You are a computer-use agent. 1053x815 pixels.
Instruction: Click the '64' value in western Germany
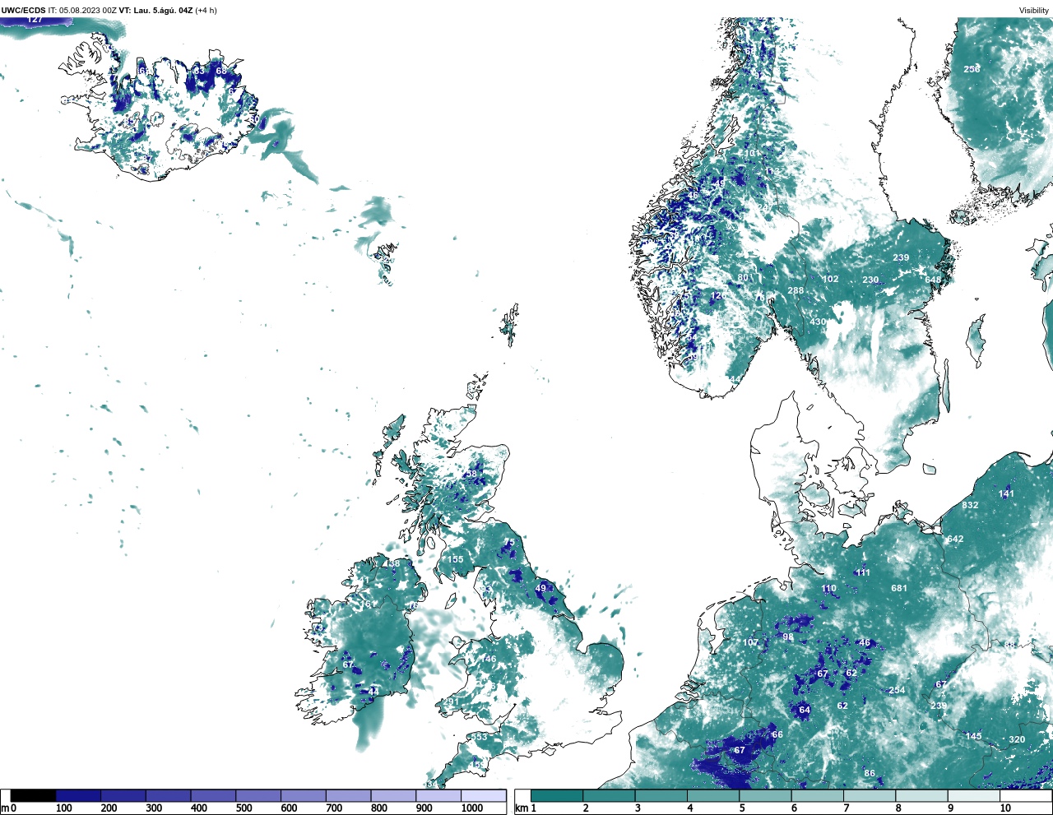[804, 710]
